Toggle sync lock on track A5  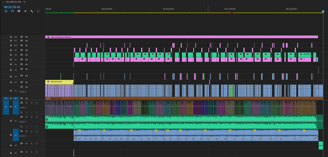(22, 152)
